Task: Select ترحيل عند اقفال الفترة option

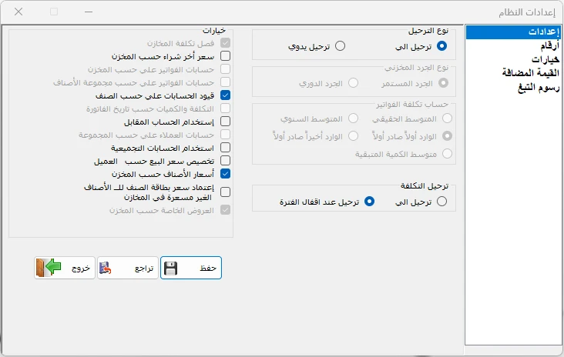Action: [369, 202]
